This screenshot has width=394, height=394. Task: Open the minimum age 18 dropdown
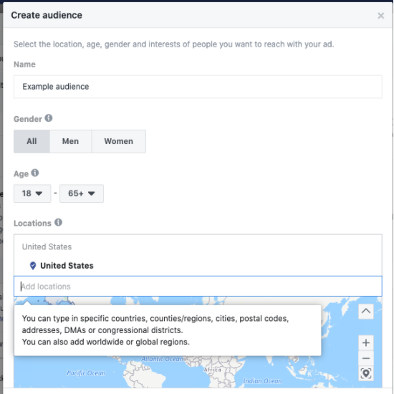pos(32,193)
